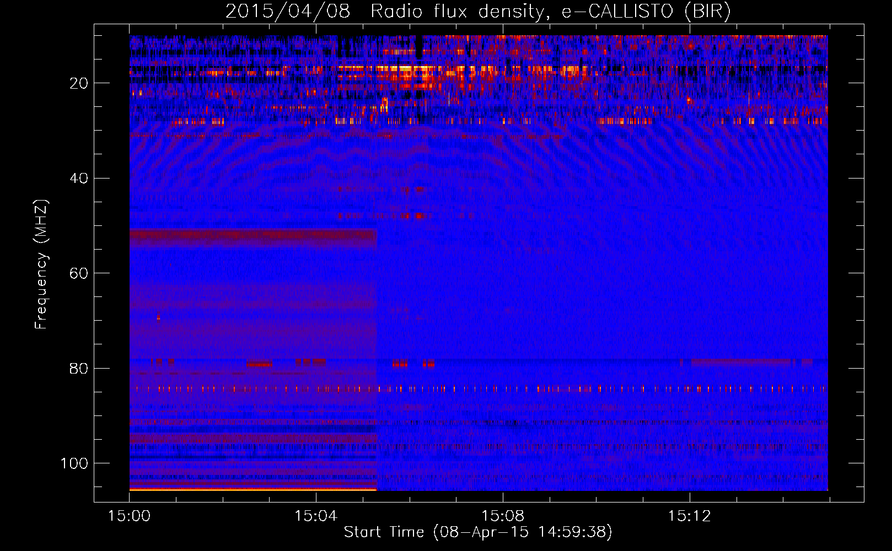Click the 80 frequency tick label
Image resolution: width=892 pixels, height=551 pixels.
click(x=79, y=368)
